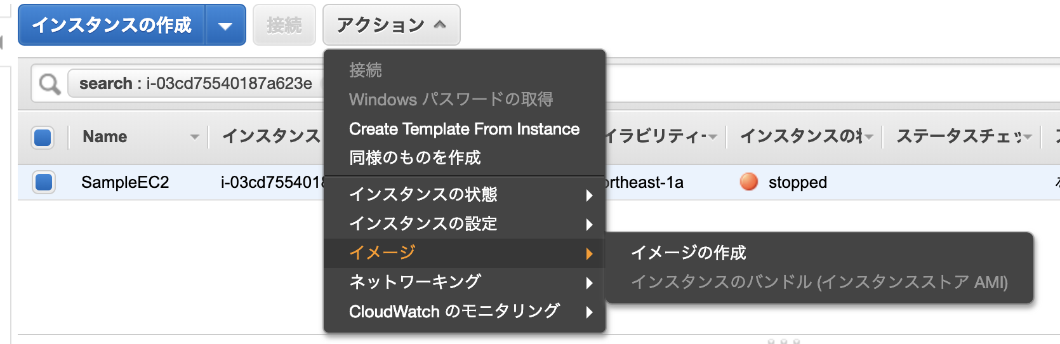Screen dimensions: 1060x344
Task: Click イメージの作成 in the submenu
Action: (x=689, y=253)
